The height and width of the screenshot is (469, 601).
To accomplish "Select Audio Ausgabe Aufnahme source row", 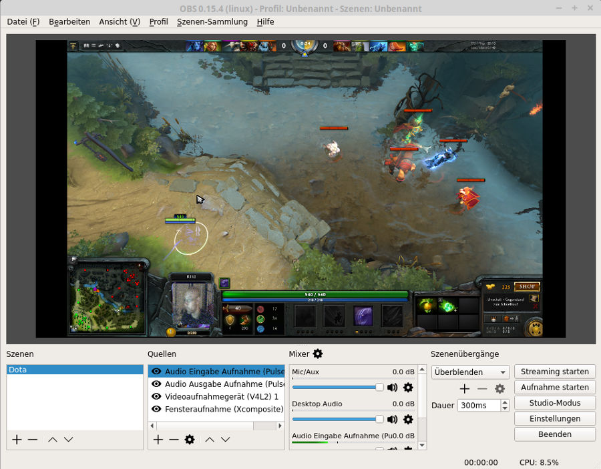I will (x=216, y=384).
